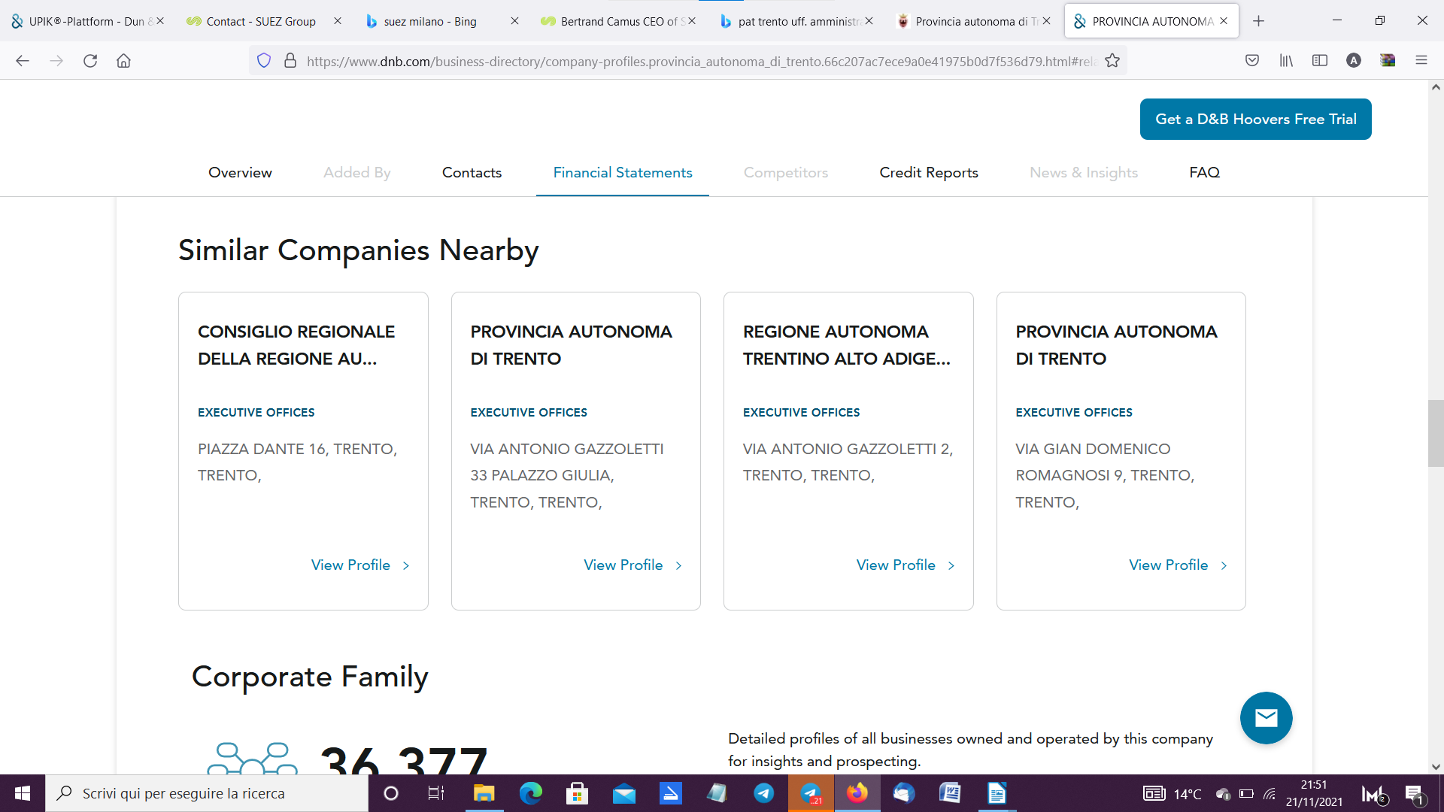Launch Microsoft Edge from taskbar
This screenshot has height=812, width=1444.
point(530,793)
